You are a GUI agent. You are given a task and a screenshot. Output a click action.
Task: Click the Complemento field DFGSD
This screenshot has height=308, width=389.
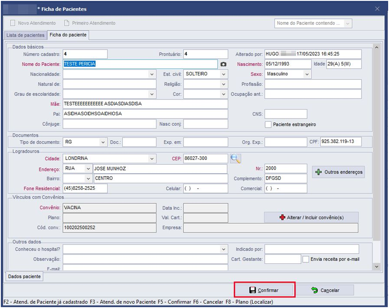pos(286,178)
